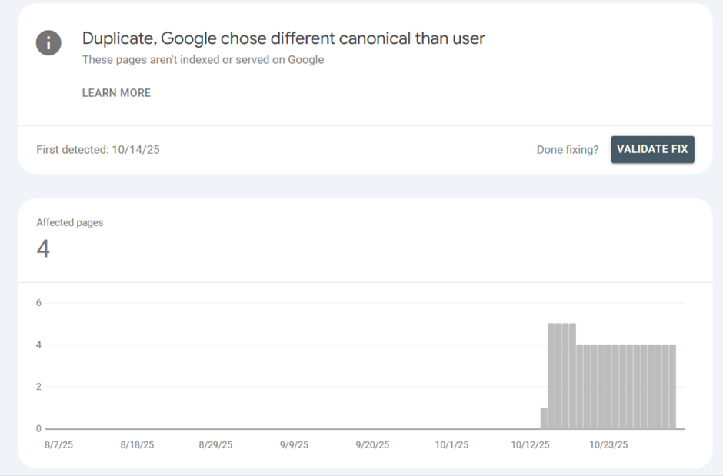The width and height of the screenshot is (723, 476).
Task: Click the info icon beside the Duplicate heading
Action: click(48, 43)
